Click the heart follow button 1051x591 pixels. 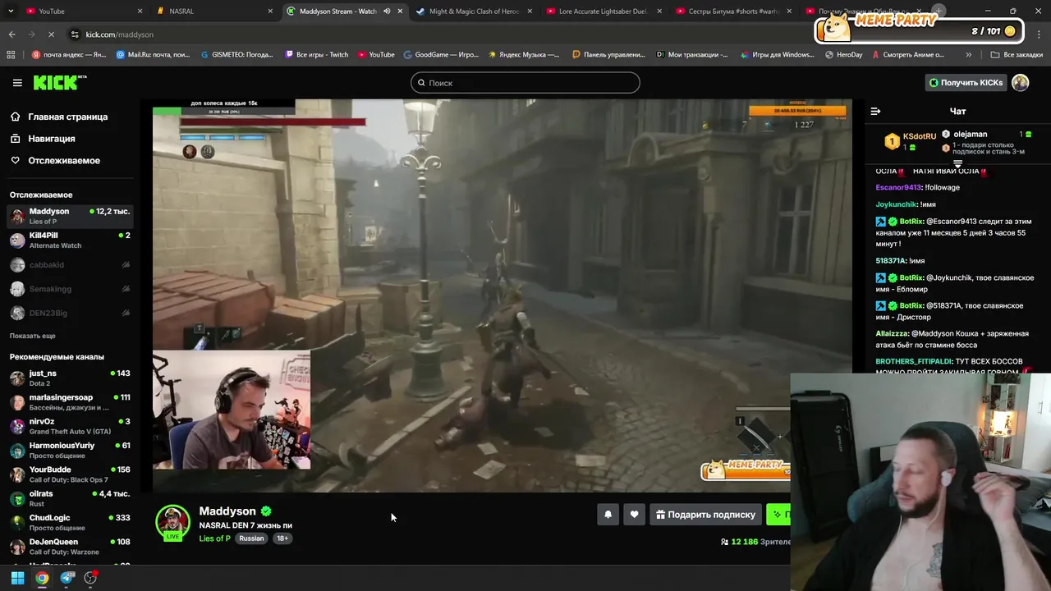point(634,515)
